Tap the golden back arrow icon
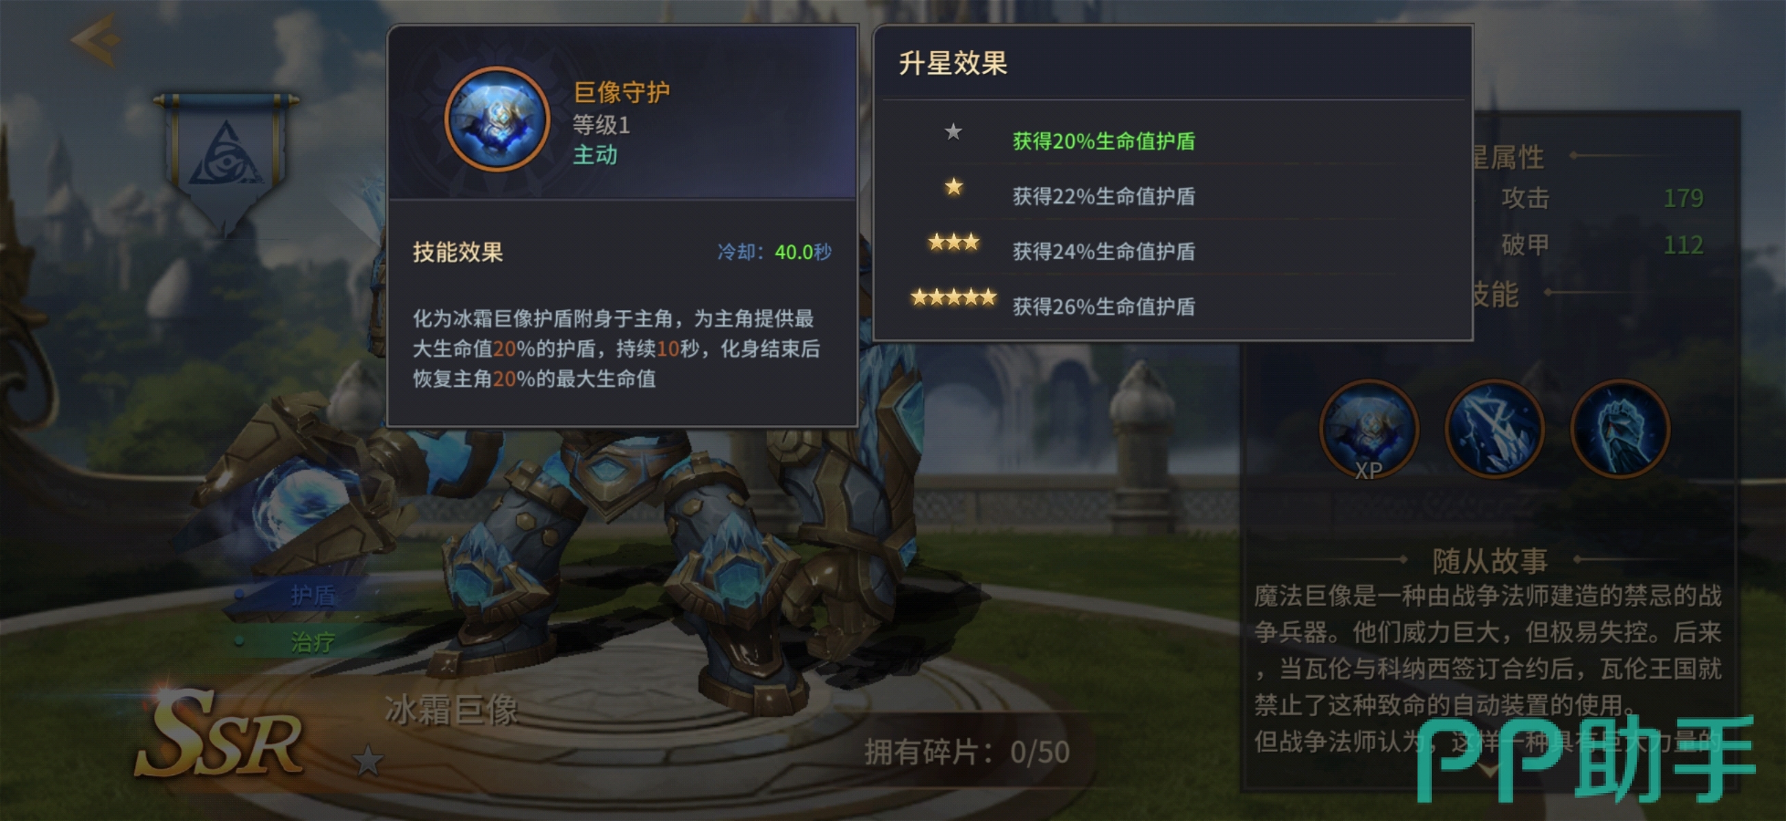Image resolution: width=1786 pixels, height=821 pixels. (97, 40)
